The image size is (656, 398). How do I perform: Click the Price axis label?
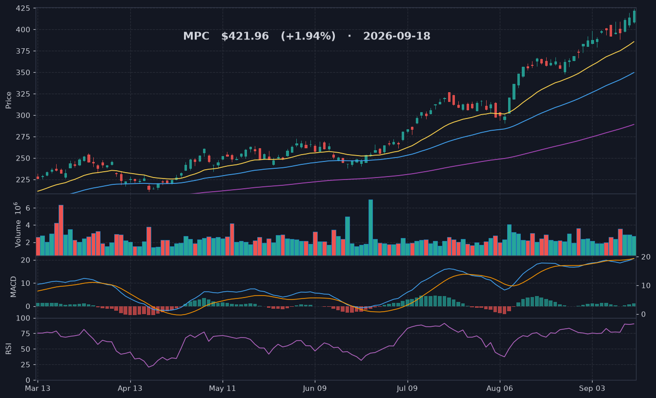[x=8, y=100]
